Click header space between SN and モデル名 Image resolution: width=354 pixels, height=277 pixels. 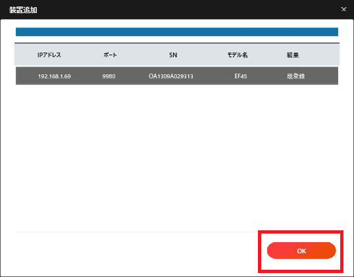pos(202,55)
